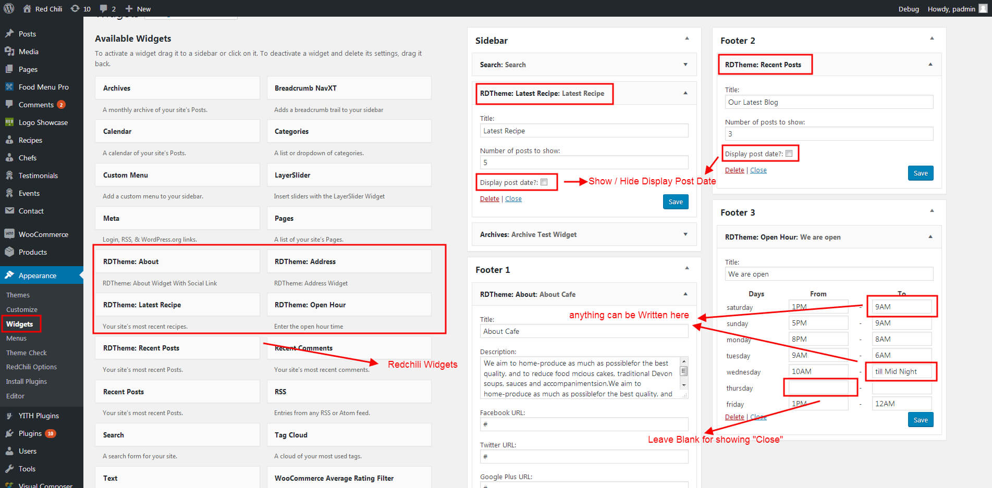Click the plus New icon in admin bar
Image resolution: width=992 pixels, height=488 pixels.
[x=129, y=8]
